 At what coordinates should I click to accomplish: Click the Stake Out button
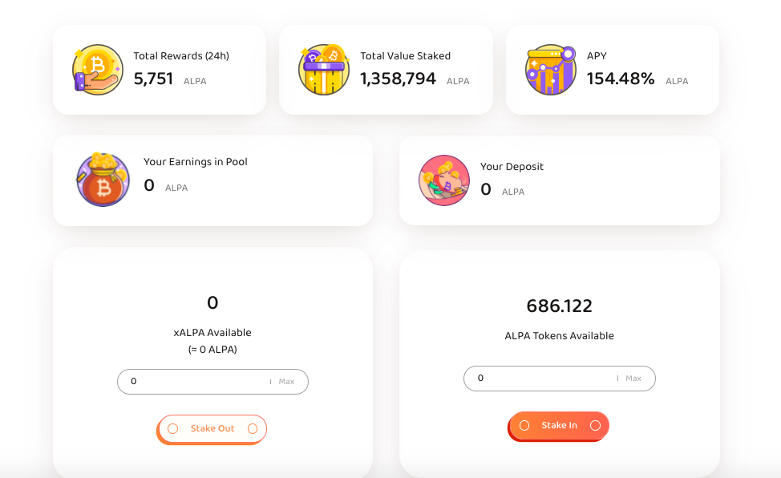[x=212, y=429]
